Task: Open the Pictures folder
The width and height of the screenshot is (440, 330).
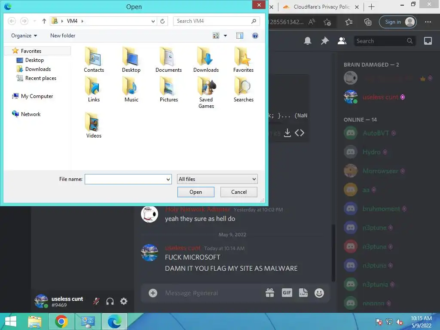Action: [168, 90]
